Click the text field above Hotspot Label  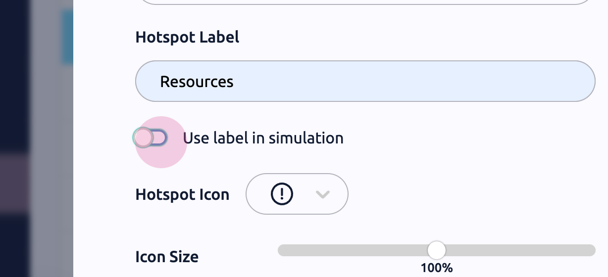pos(365,2)
